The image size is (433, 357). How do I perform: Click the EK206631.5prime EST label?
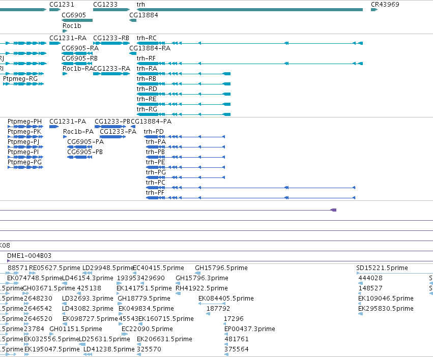[x=164, y=339]
